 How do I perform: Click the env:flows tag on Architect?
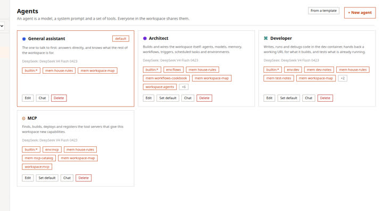173,69
